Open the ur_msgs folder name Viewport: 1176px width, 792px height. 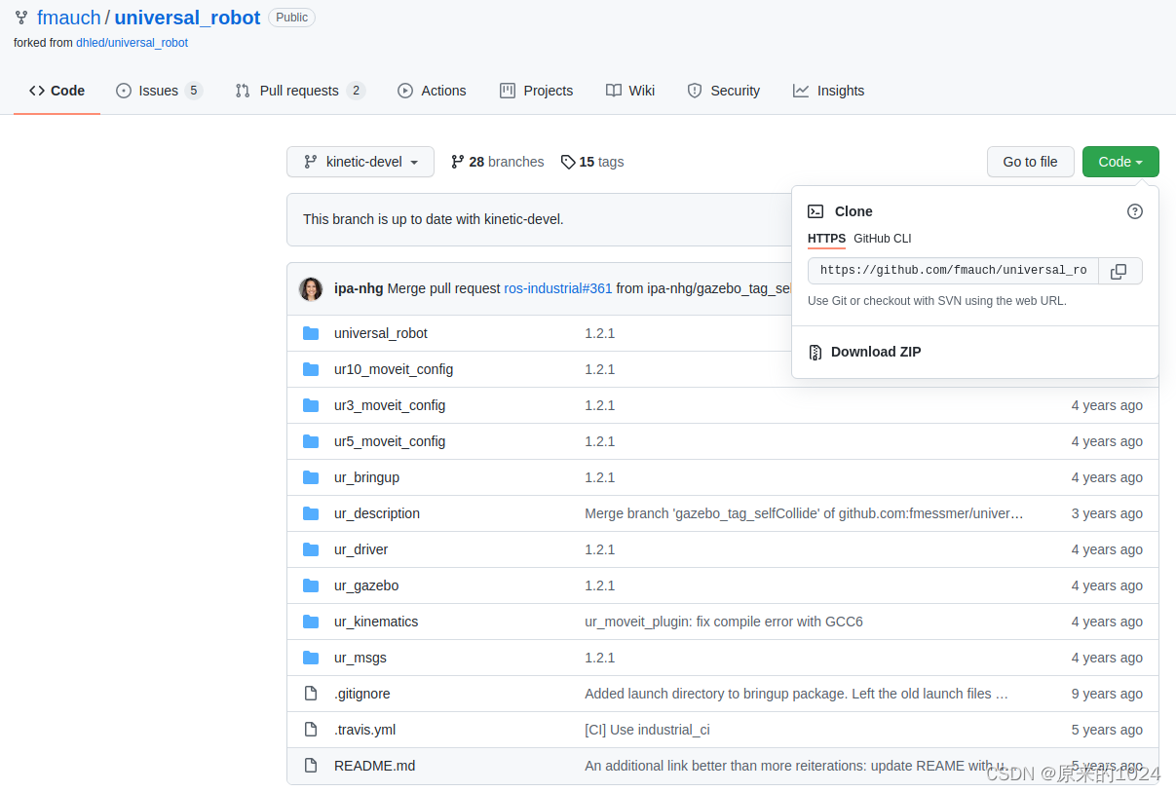pos(360,658)
